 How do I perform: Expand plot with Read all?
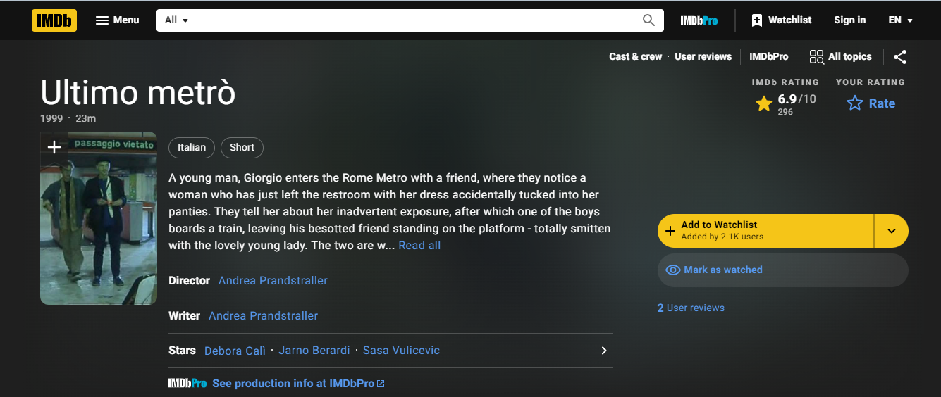[x=419, y=245]
